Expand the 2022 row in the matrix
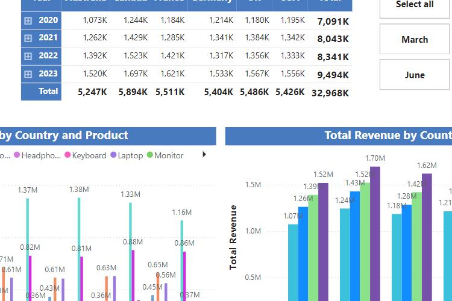This screenshot has height=301, width=452. pyautogui.click(x=28, y=56)
